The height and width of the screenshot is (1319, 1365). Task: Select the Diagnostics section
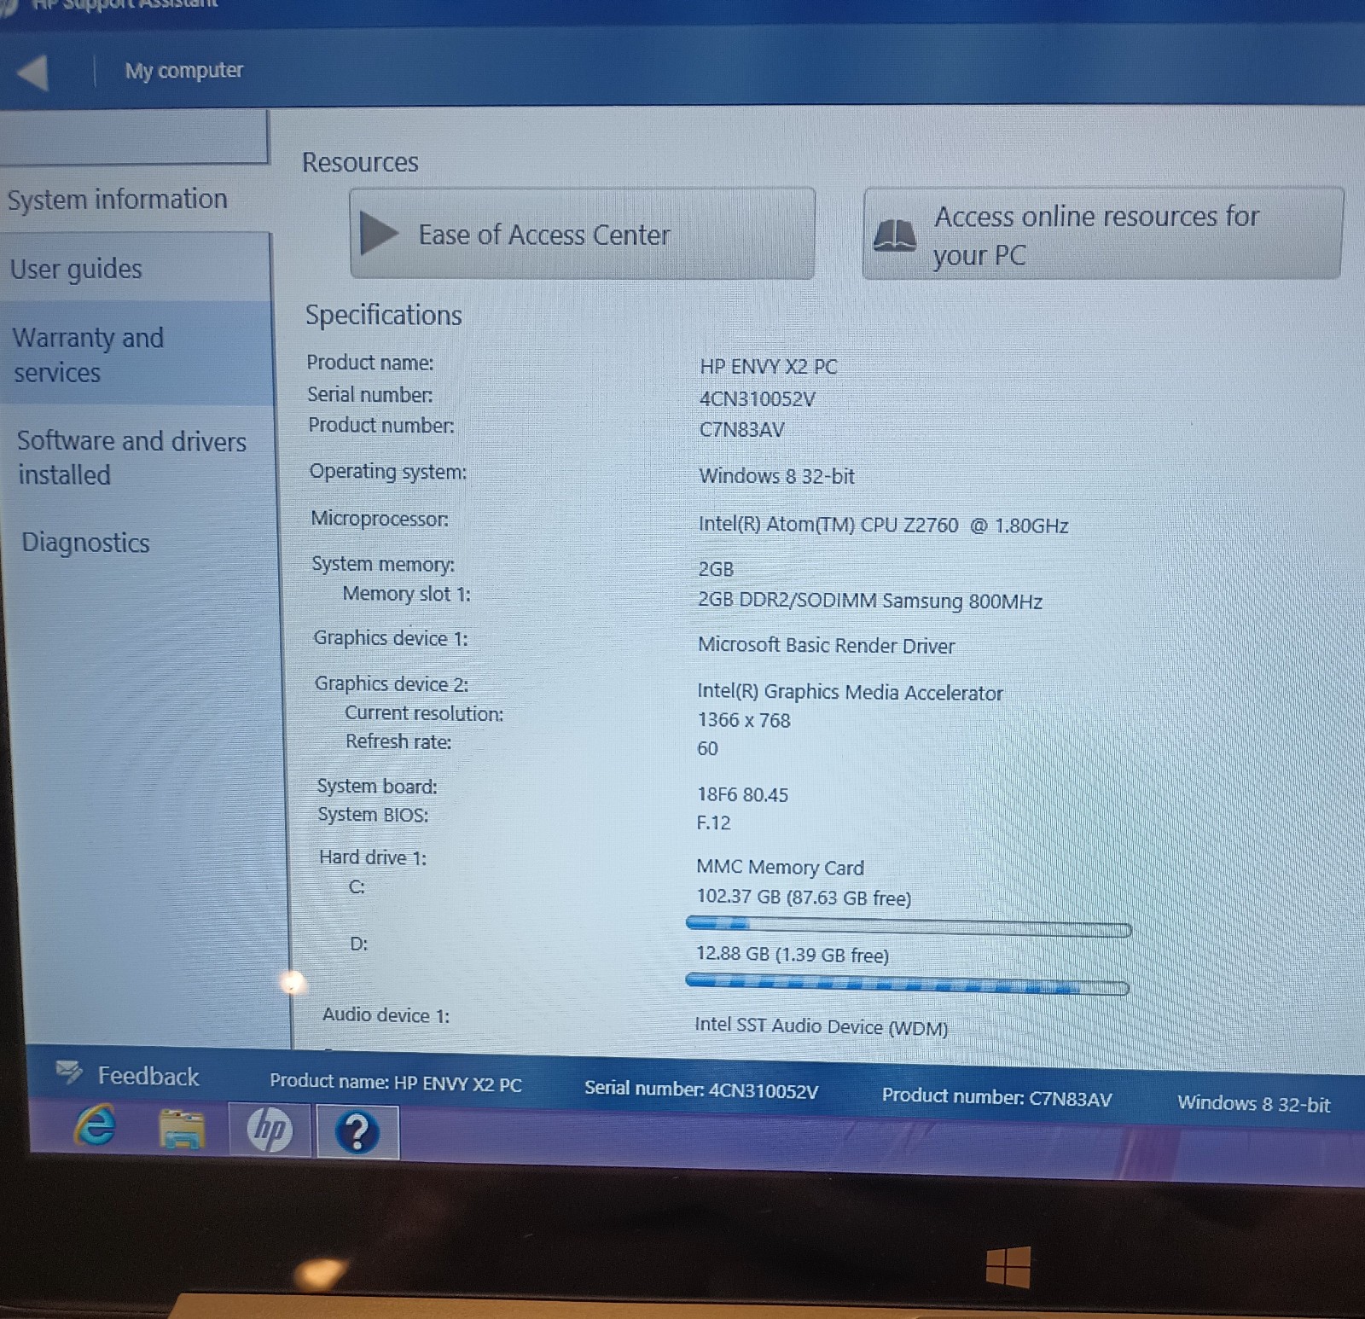pyautogui.click(x=85, y=543)
